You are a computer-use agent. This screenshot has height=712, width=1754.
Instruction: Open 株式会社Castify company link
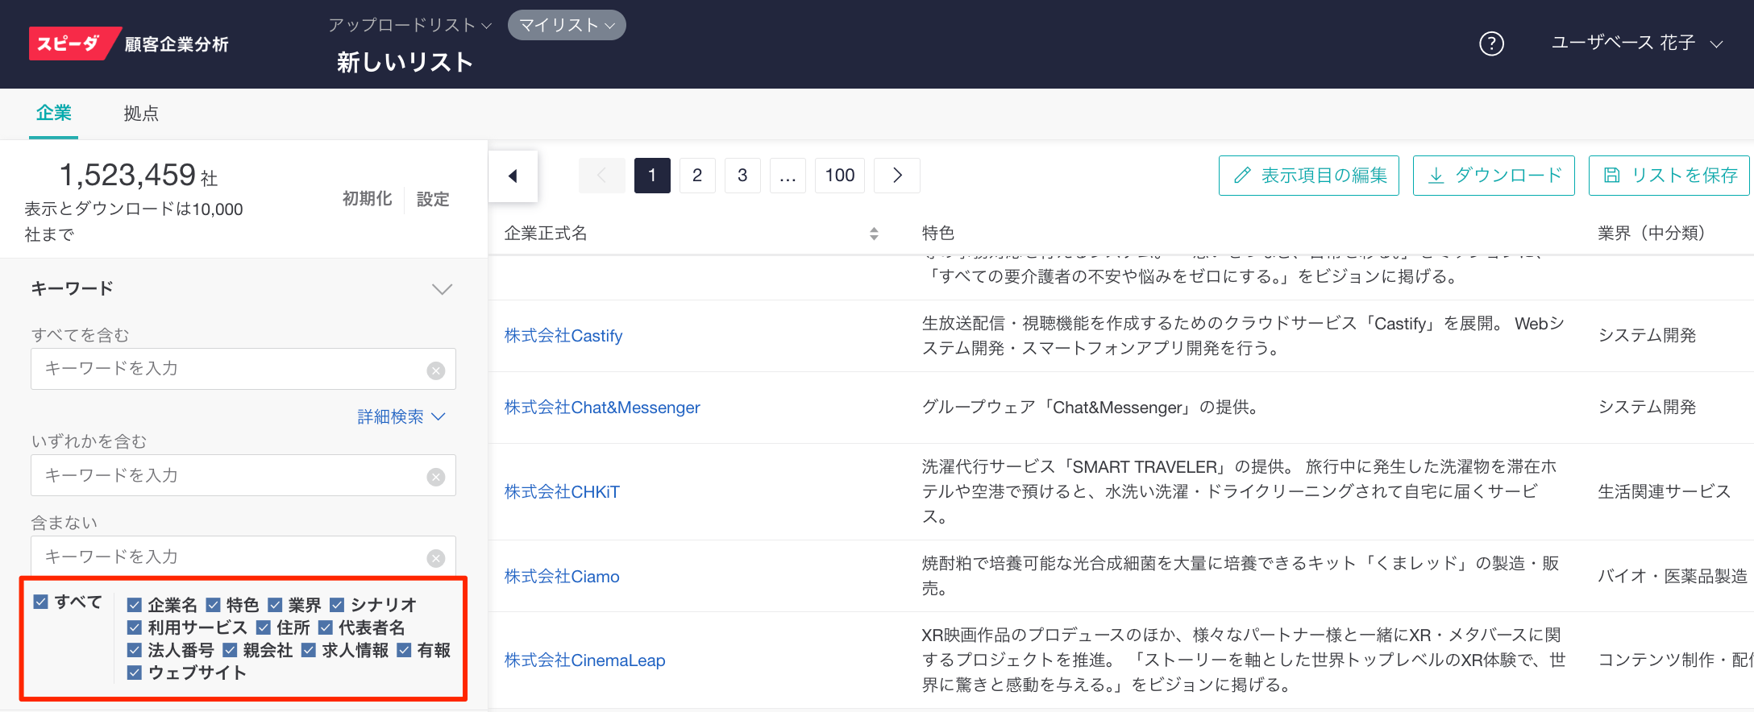tap(563, 336)
